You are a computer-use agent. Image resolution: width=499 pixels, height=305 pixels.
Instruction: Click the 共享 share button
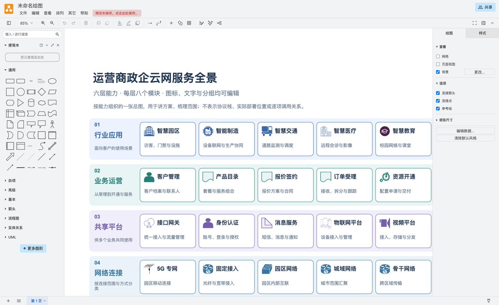(x=485, y=7)
